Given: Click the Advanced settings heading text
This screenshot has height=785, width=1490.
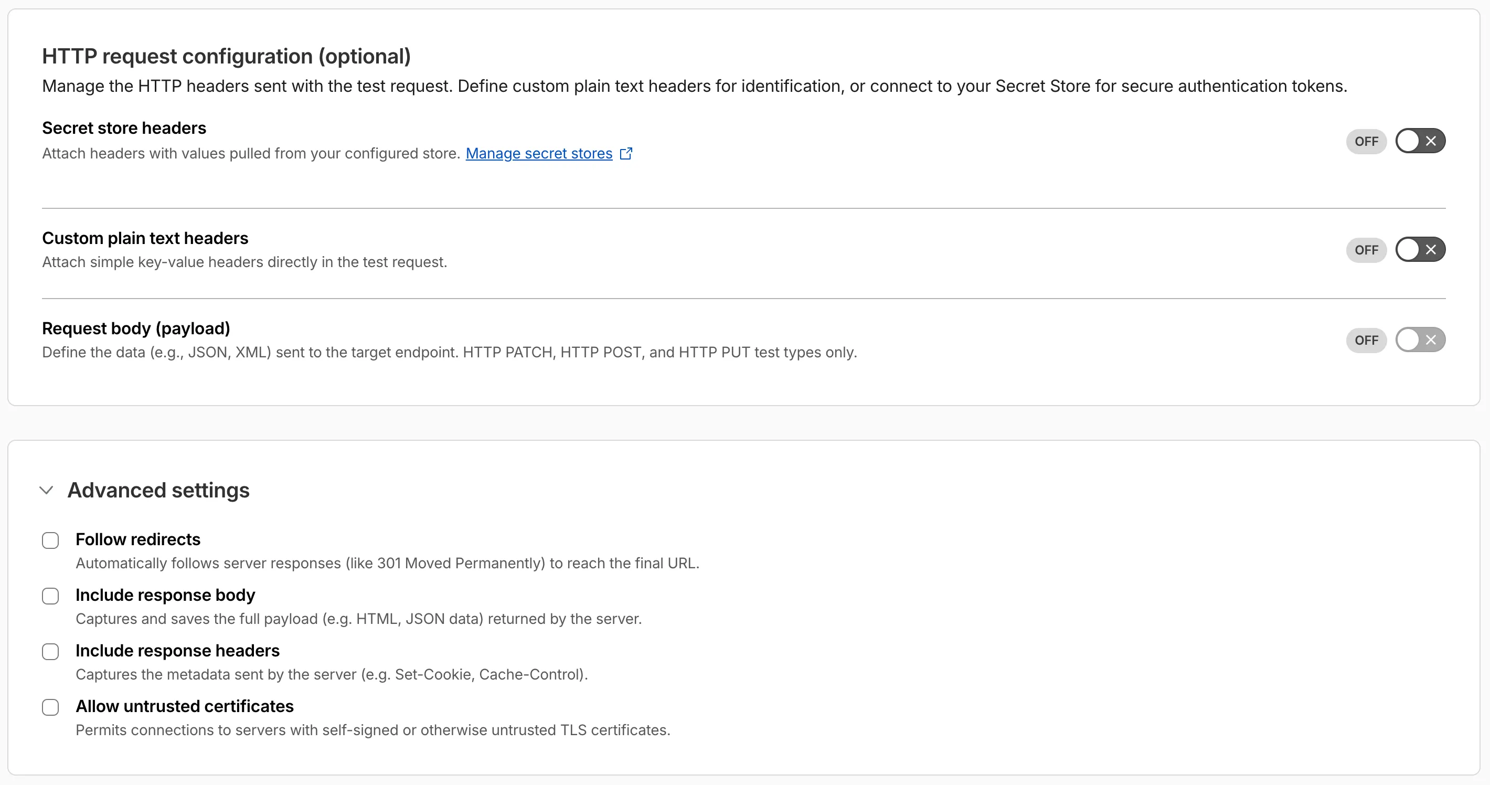Looking at the screenshot, I should 158,491.
